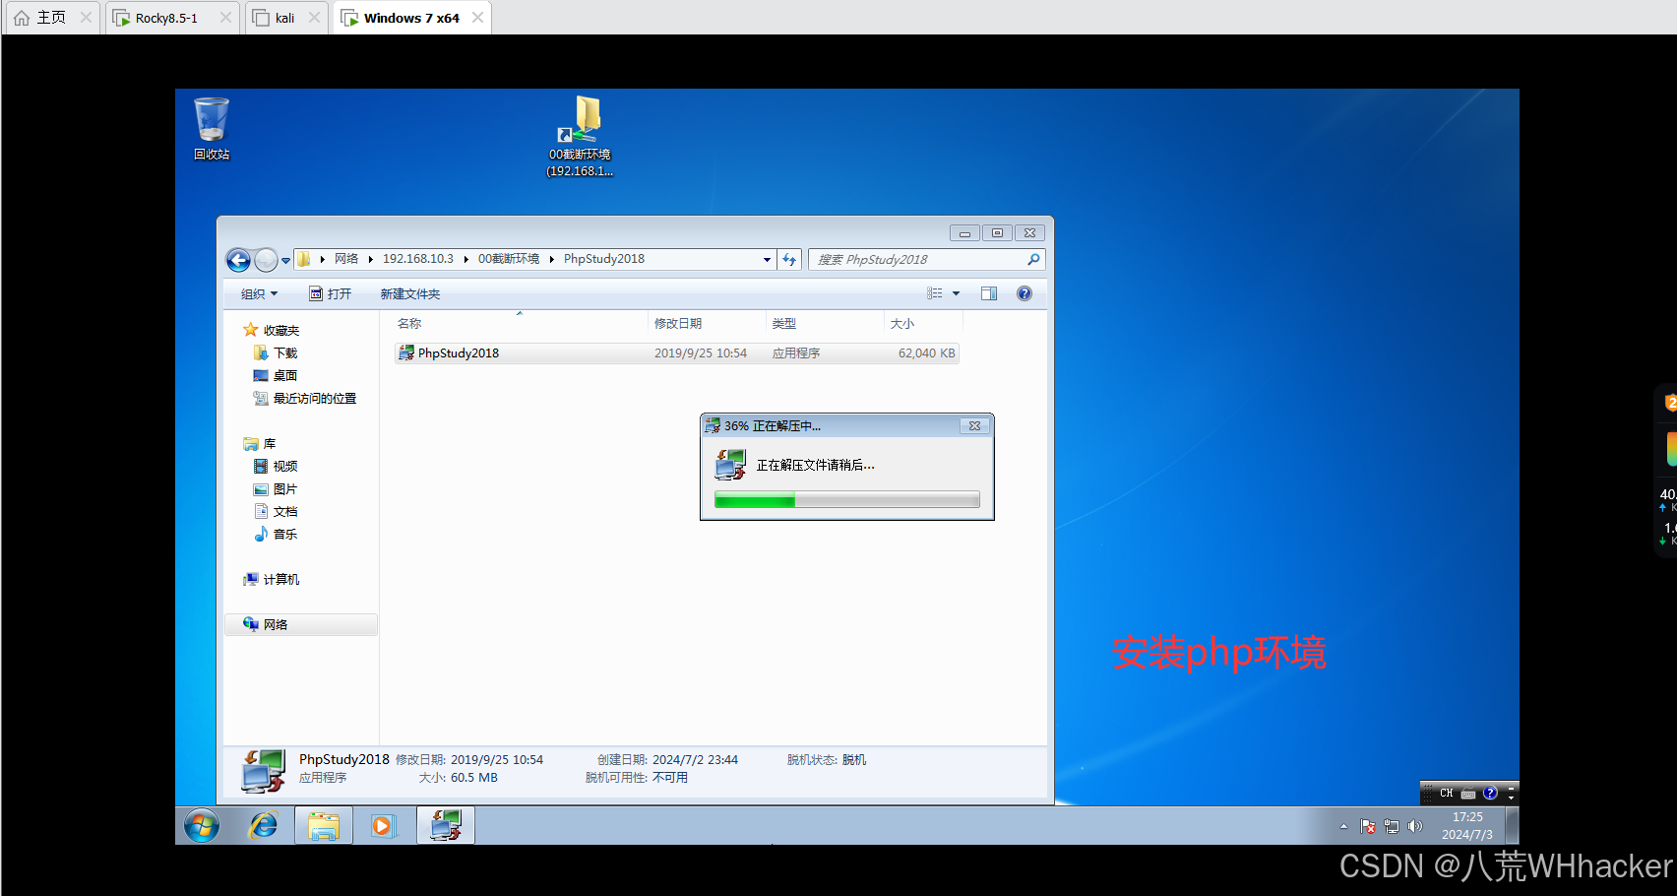
Task: Expand arrow after 网络 breadcrumb
Action: 370,259
